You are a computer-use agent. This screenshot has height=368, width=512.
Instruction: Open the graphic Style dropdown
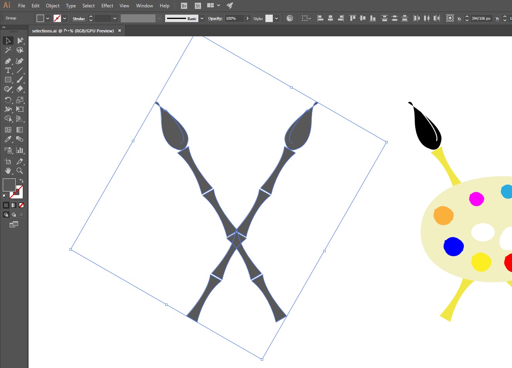tap(276, 18)
